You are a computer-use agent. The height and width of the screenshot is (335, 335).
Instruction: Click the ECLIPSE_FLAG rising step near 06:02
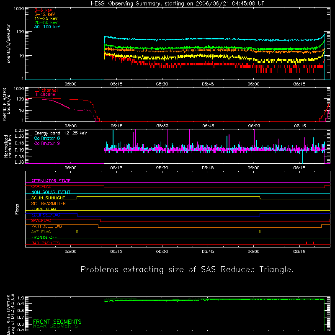260,215
